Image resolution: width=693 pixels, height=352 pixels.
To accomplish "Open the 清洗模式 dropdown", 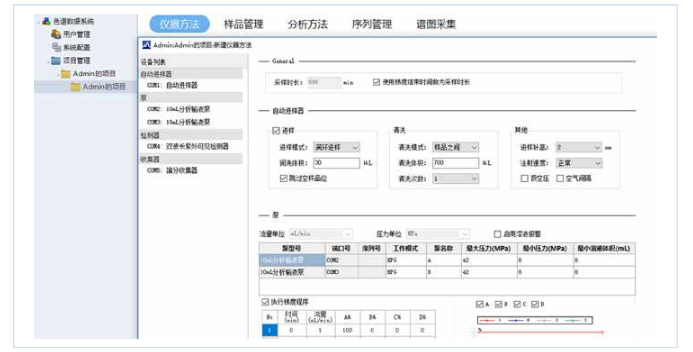I will click(x=456, y=147).
